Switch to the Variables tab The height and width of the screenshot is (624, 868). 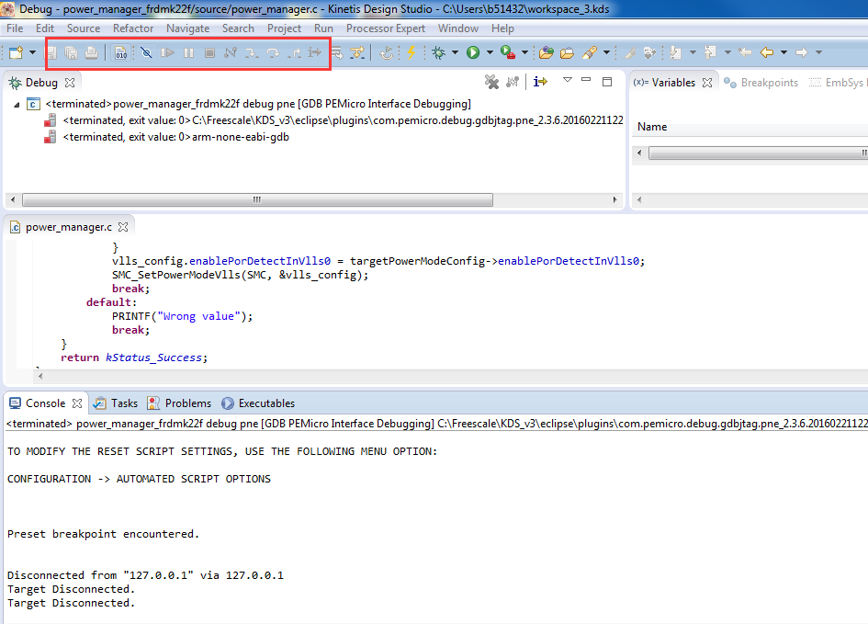(x=673, y=83)
